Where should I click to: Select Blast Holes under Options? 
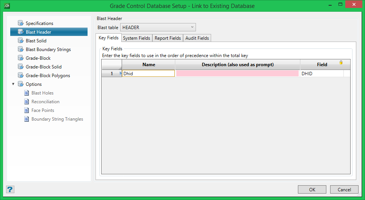click(42, 93)
